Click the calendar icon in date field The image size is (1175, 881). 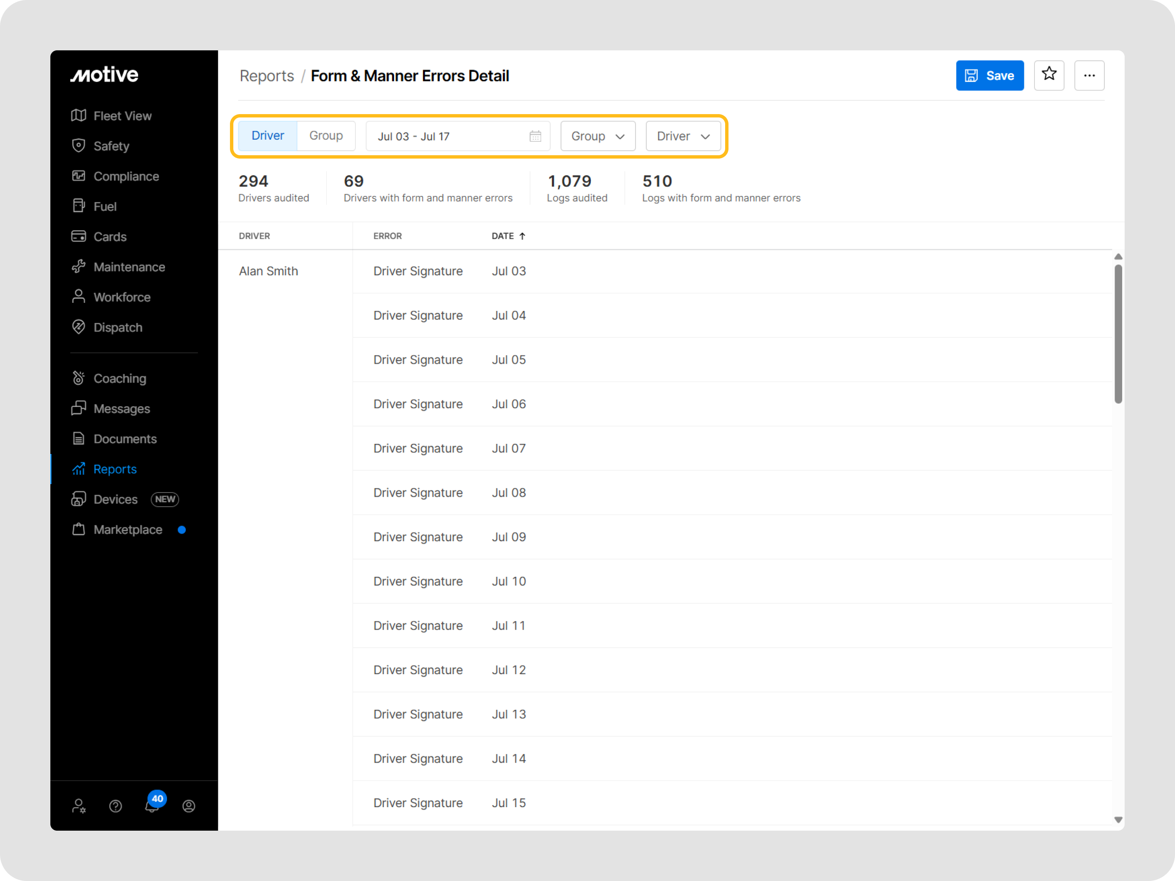click(x=535, y=136)
